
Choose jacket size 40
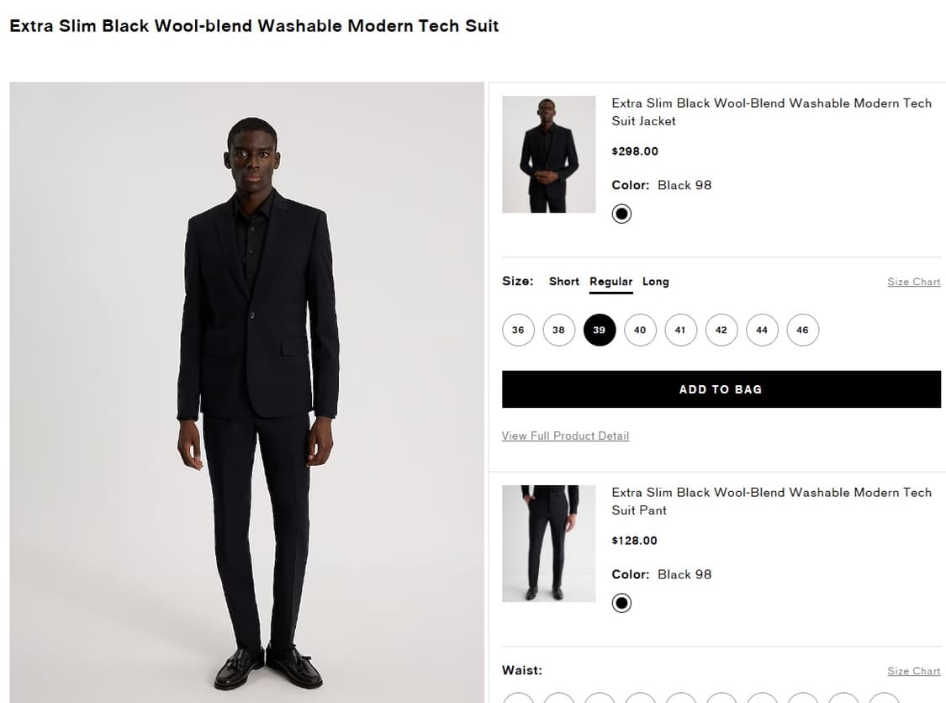tap(640, 330)
